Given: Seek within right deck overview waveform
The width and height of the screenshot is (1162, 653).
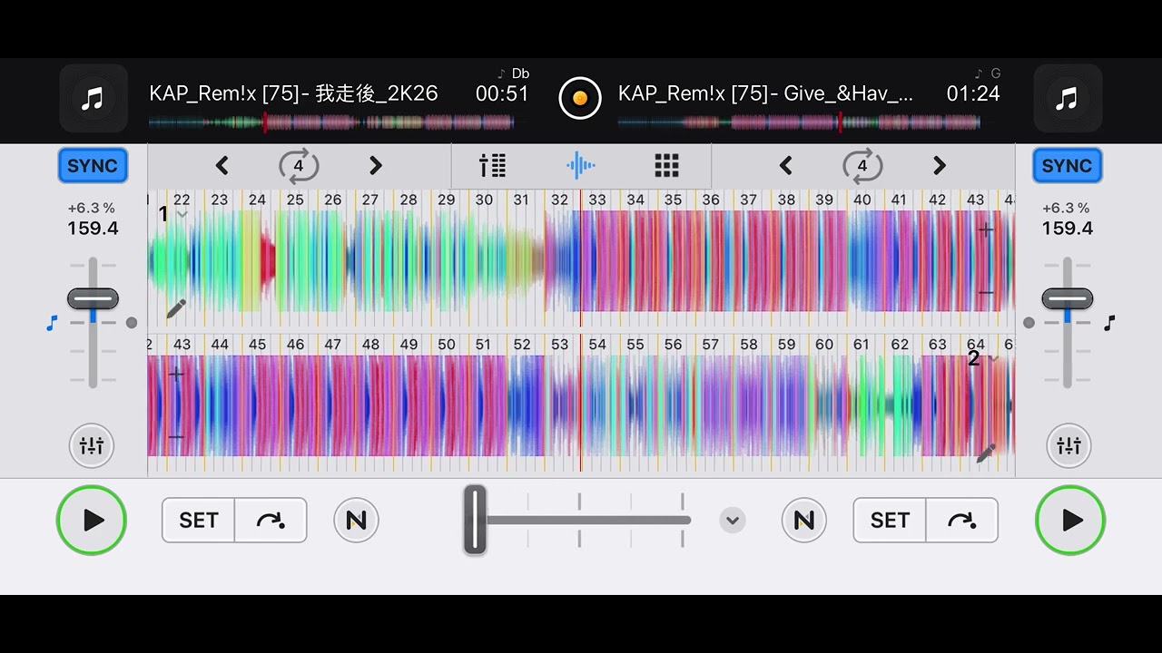Looking at the screenshot, I should [799, 122].
